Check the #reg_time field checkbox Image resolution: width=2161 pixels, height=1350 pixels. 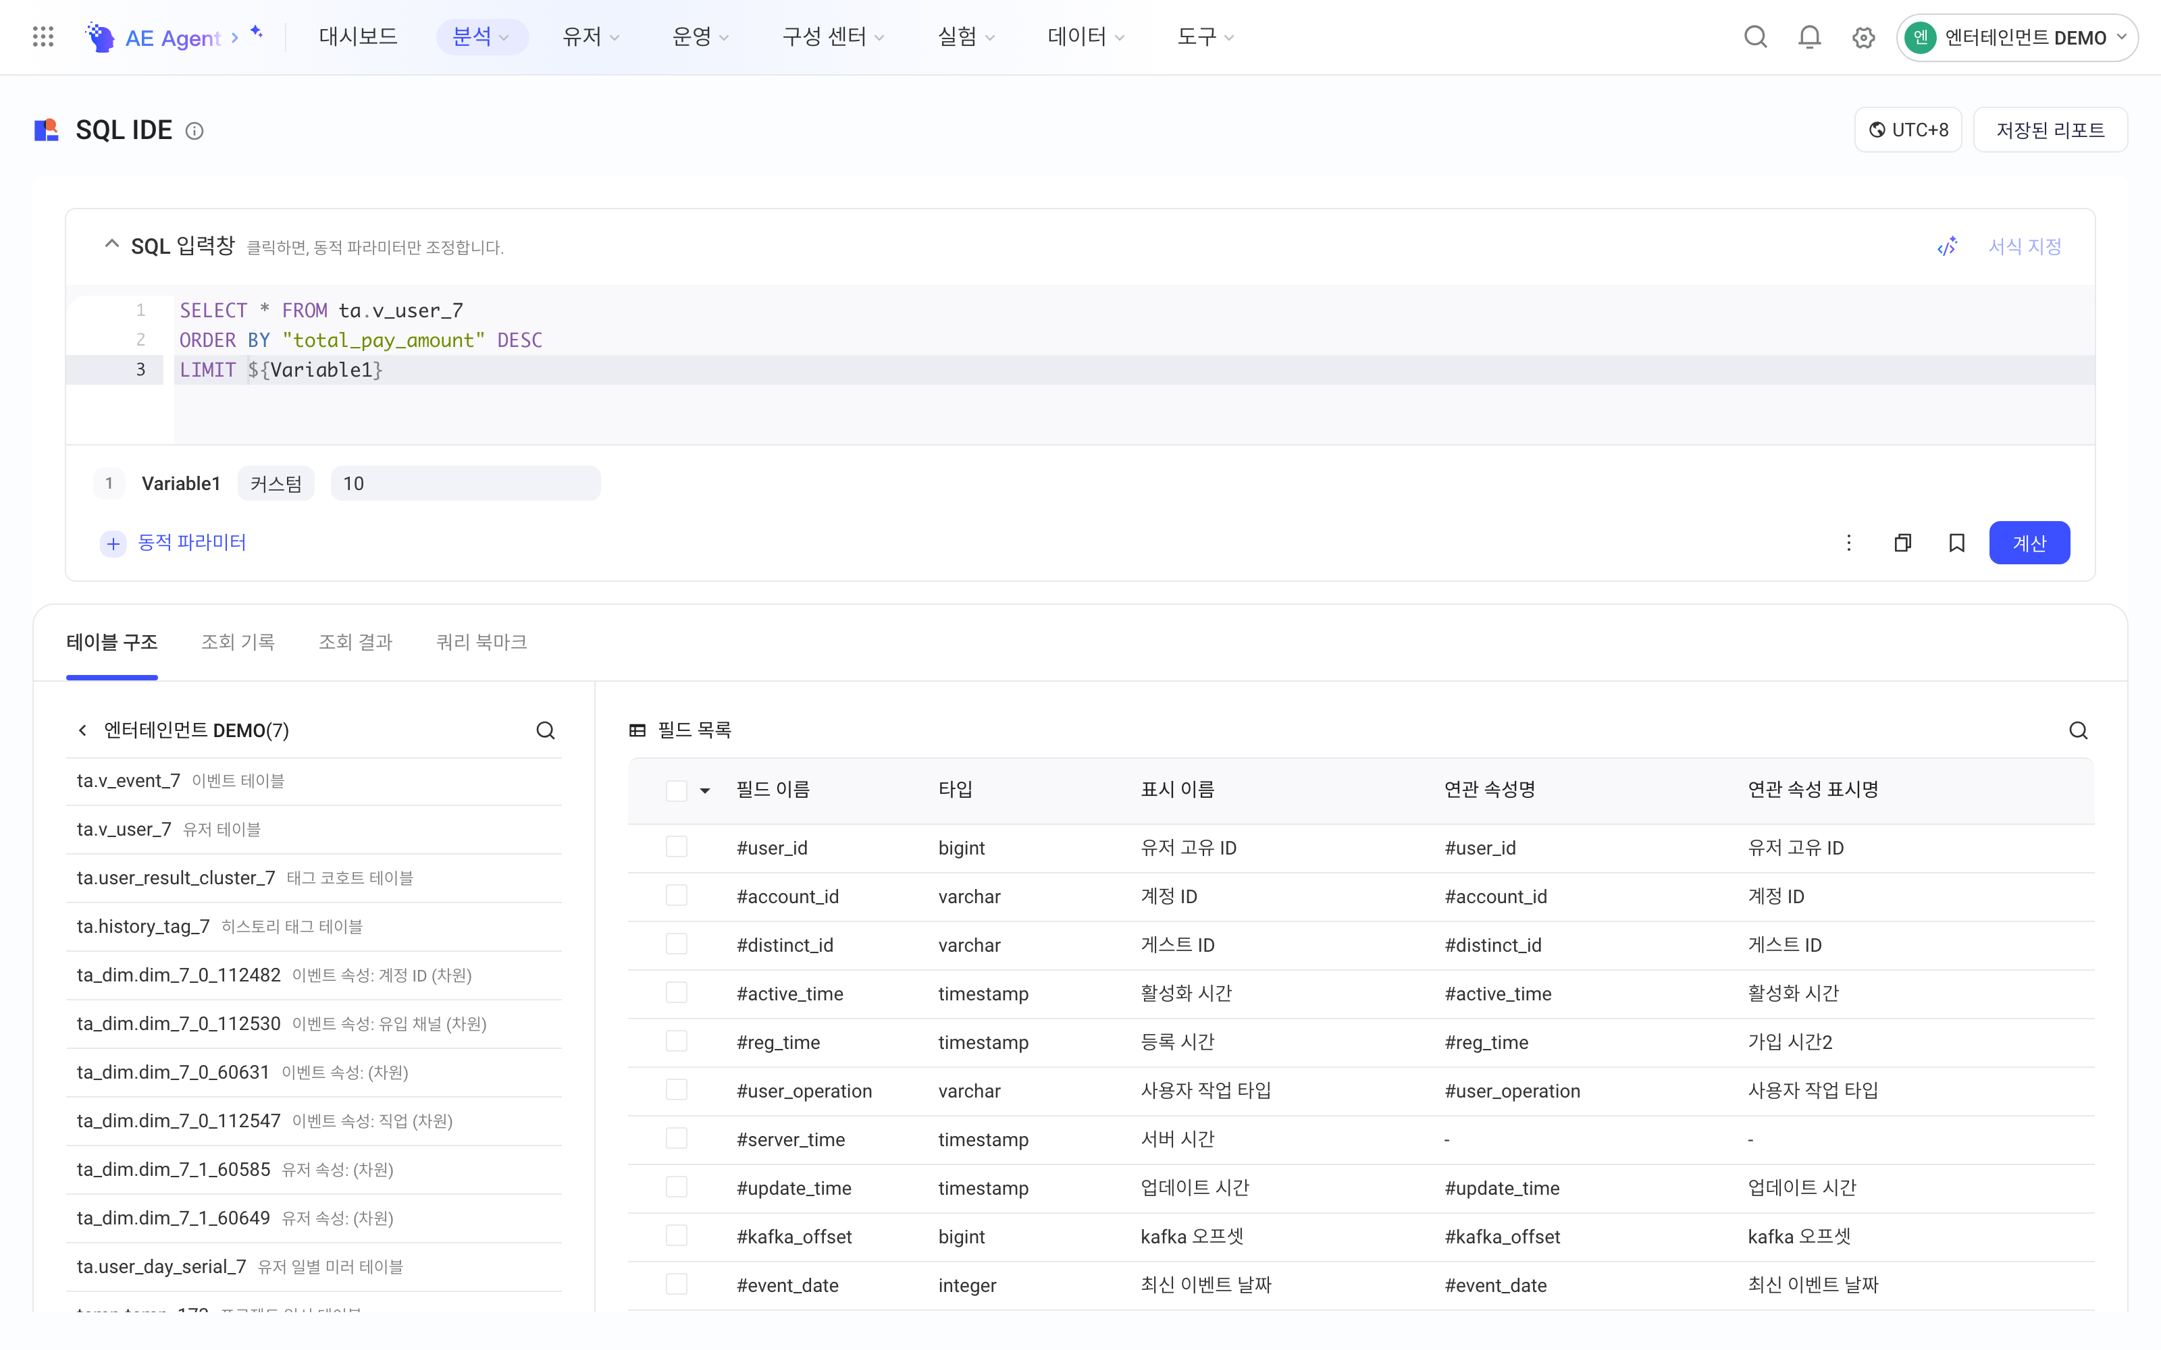pos(676,1041)
